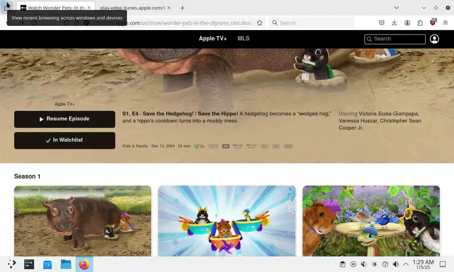Expand the list all tabs chevron
Viewport: 454px width, 272px height.
click(x=397, y=8)
